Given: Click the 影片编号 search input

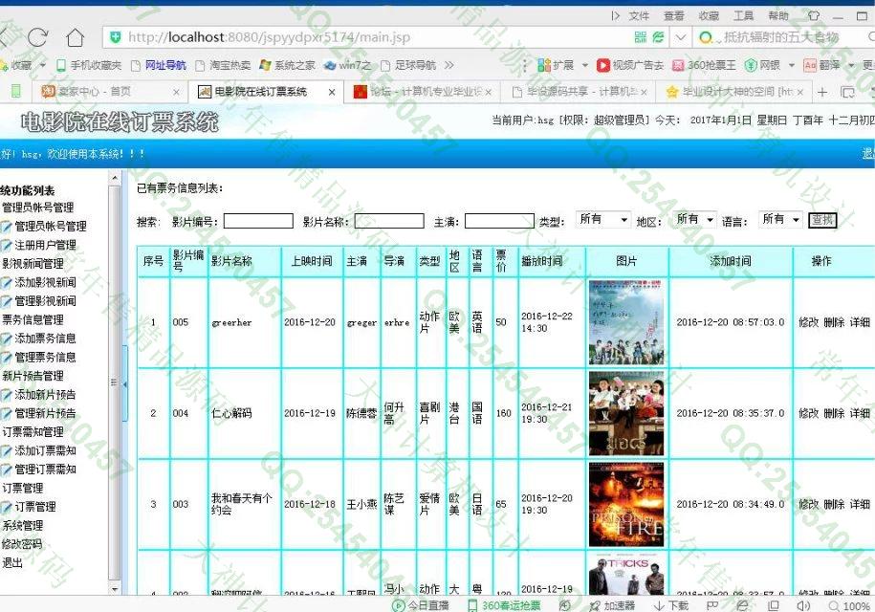Looking at the screenshot, I should point(258,221).
